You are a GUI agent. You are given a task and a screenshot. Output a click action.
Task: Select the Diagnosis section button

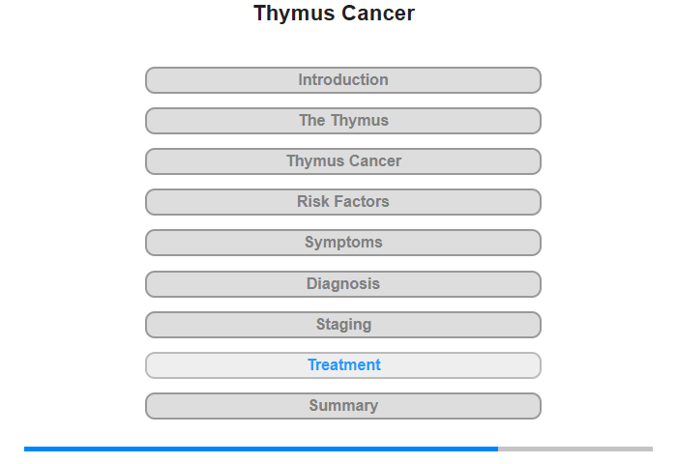(343, 284)
